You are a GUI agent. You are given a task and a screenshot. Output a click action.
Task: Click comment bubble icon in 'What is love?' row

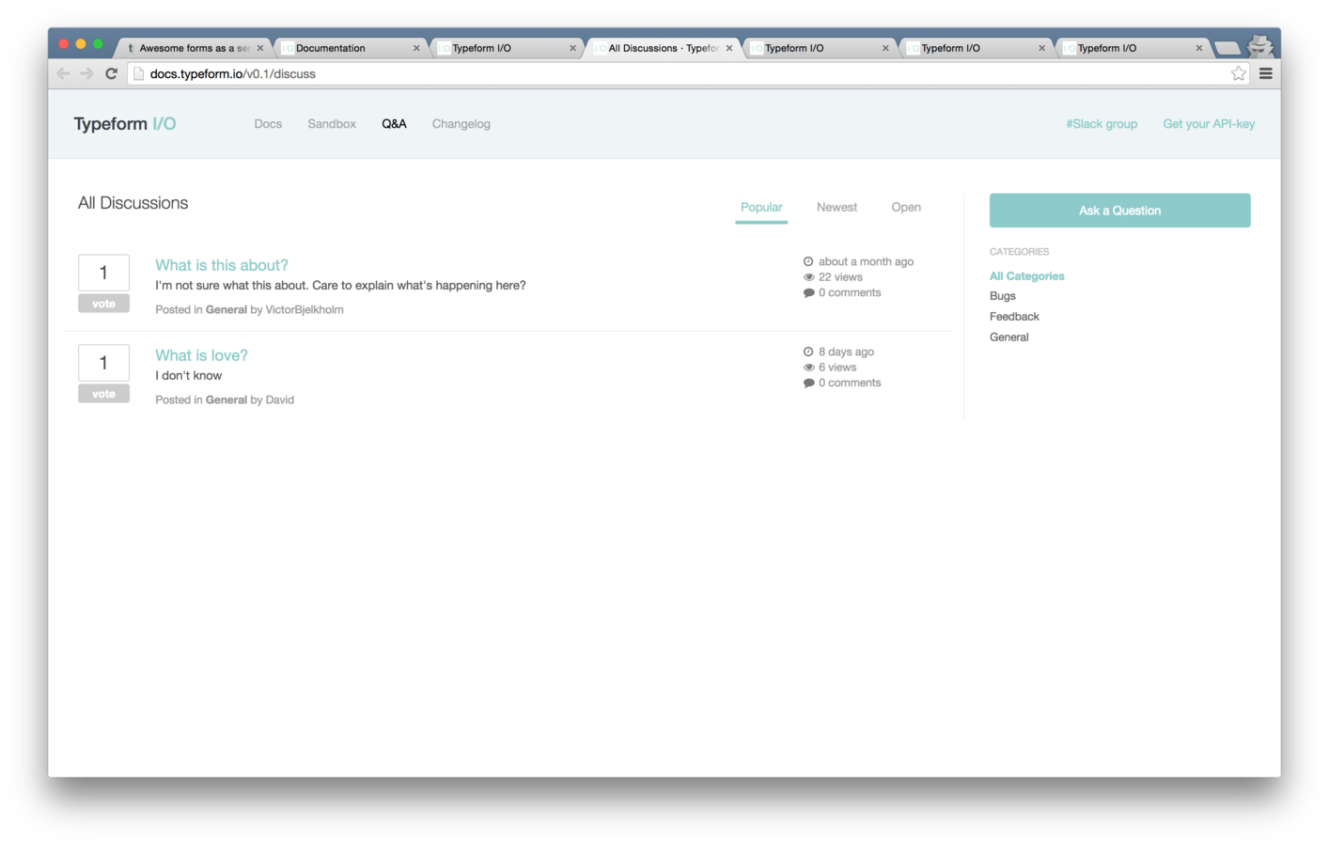click(808, 384)
